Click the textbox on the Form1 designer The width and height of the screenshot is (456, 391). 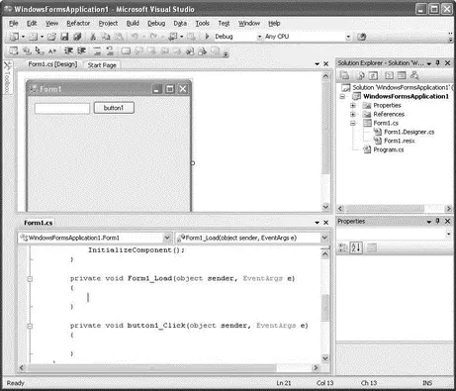pos(62,109)
